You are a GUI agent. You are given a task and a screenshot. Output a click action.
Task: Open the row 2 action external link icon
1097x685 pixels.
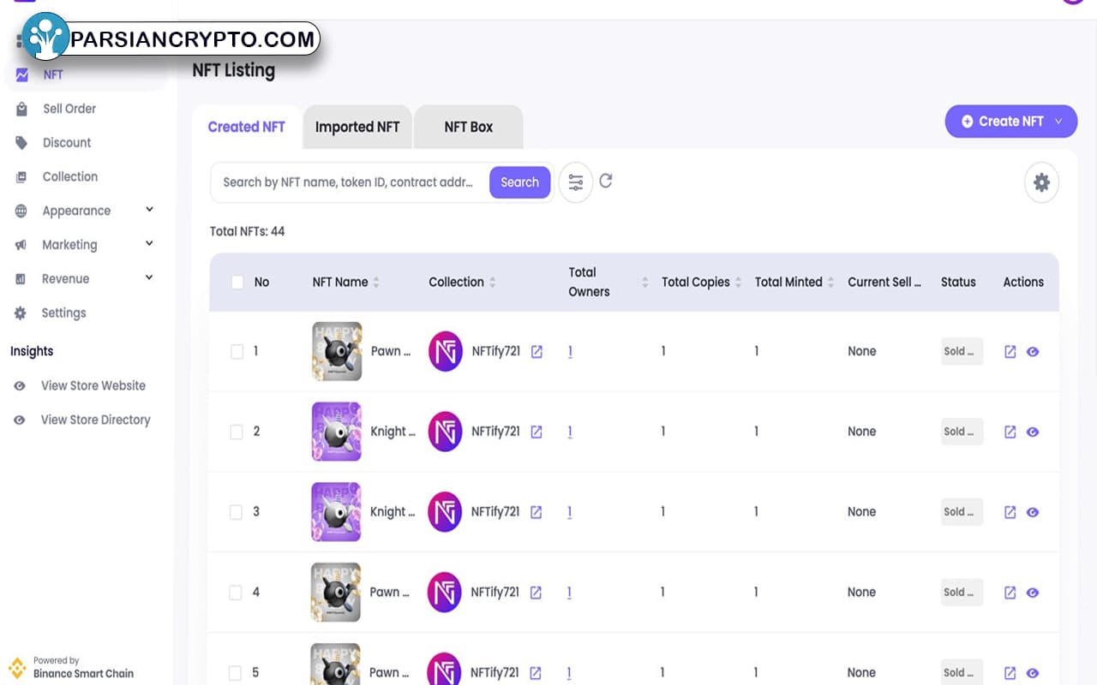(1010, 432)
